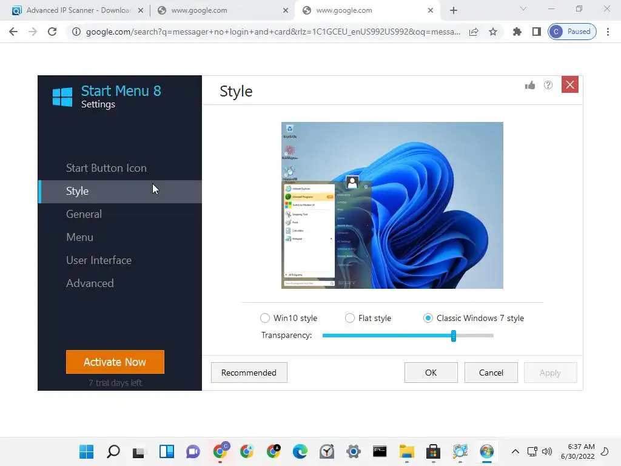Open Chrome three-dot menu
621x466 pixels.
(608, 32)
